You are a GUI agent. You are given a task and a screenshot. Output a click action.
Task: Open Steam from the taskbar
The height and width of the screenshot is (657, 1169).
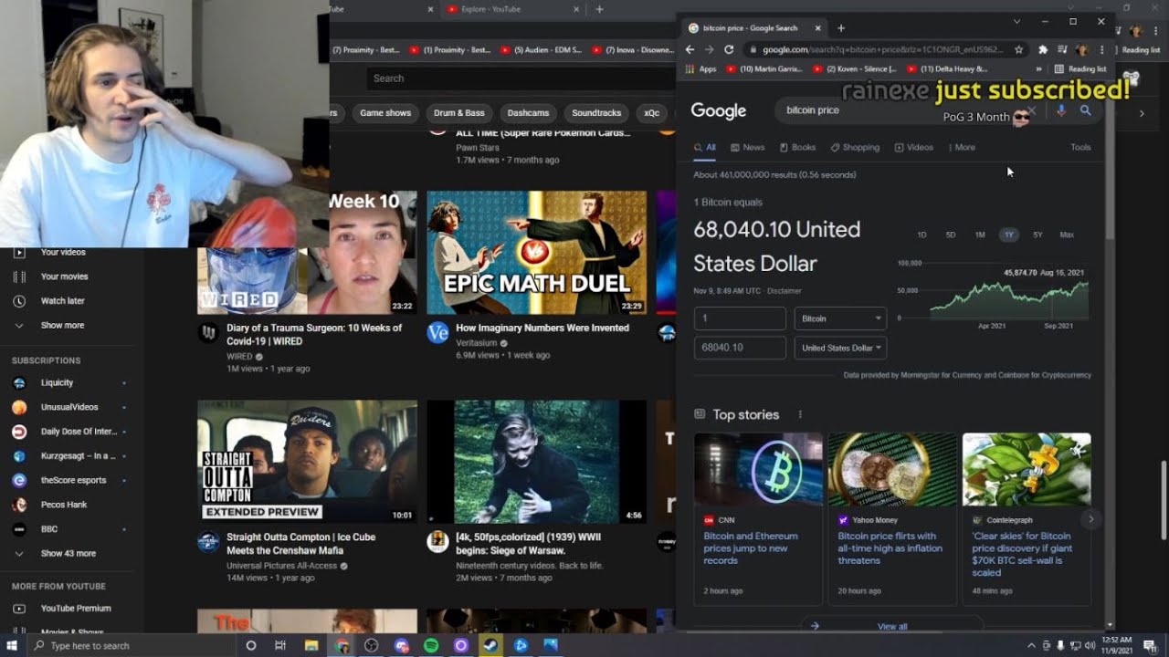click(490, 645)
